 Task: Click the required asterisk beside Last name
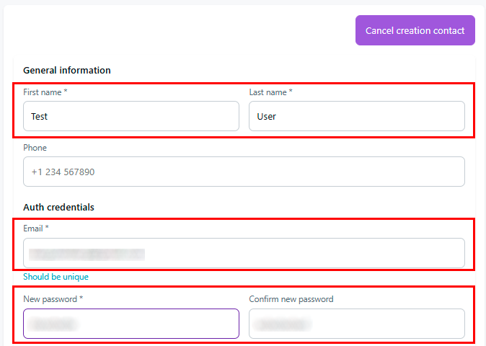click(x=291, y=92)
